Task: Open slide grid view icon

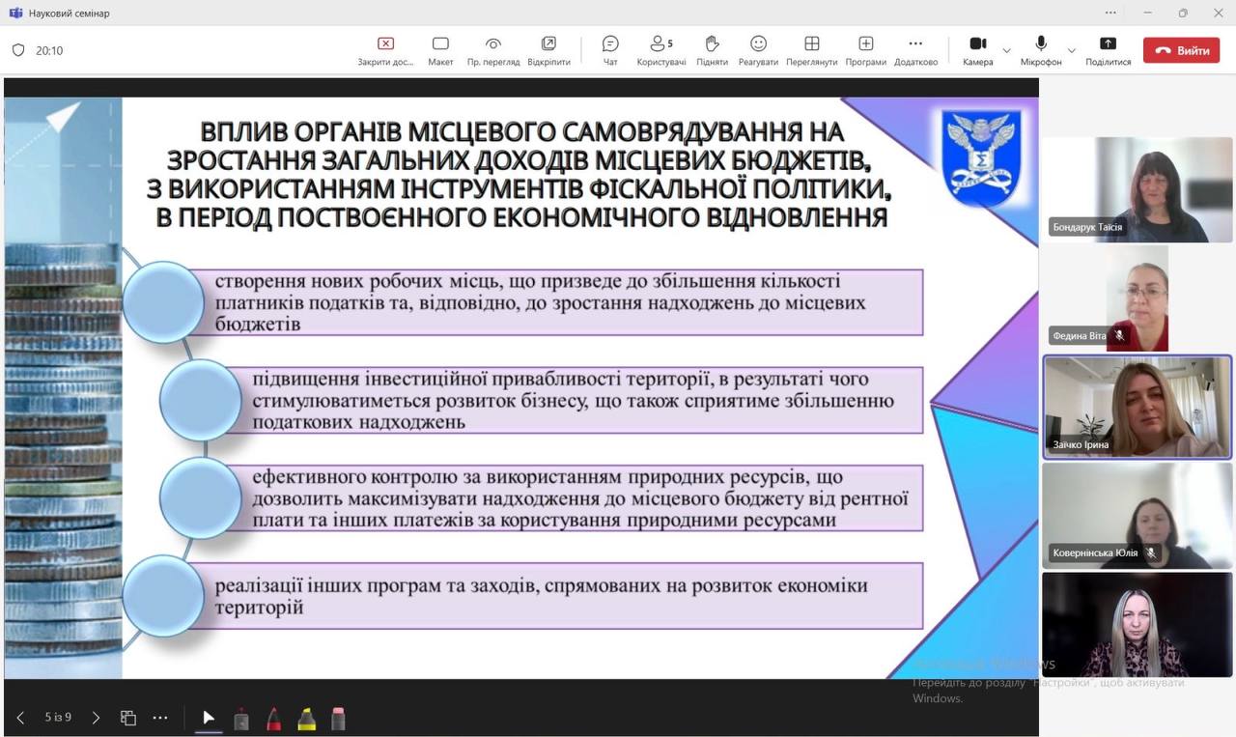Action: point(127,718)
